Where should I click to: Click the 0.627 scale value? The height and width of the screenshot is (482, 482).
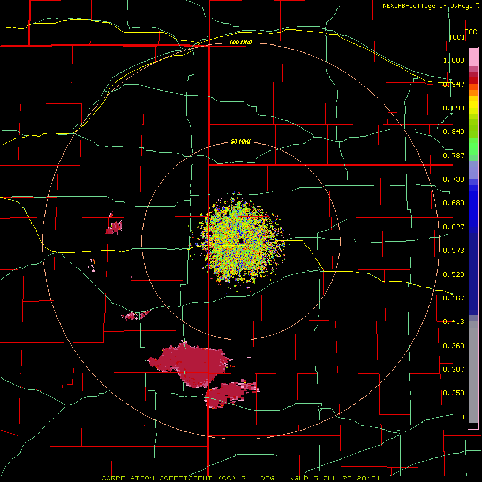(x=454, y=227)
